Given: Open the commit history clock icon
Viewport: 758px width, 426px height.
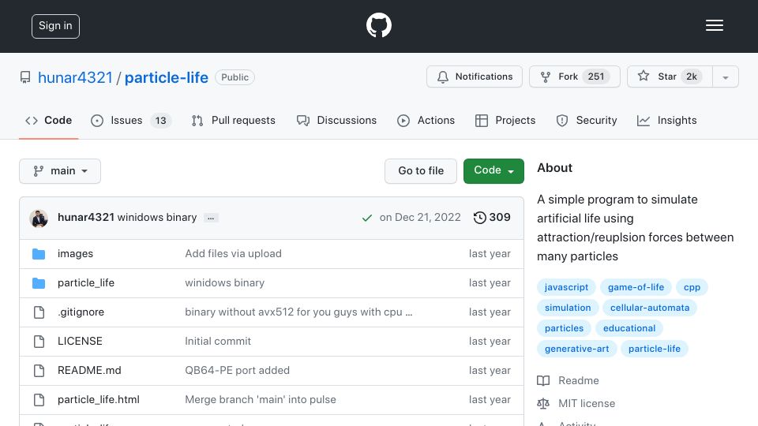Looking at the screenshot, I should coord(479,218).
